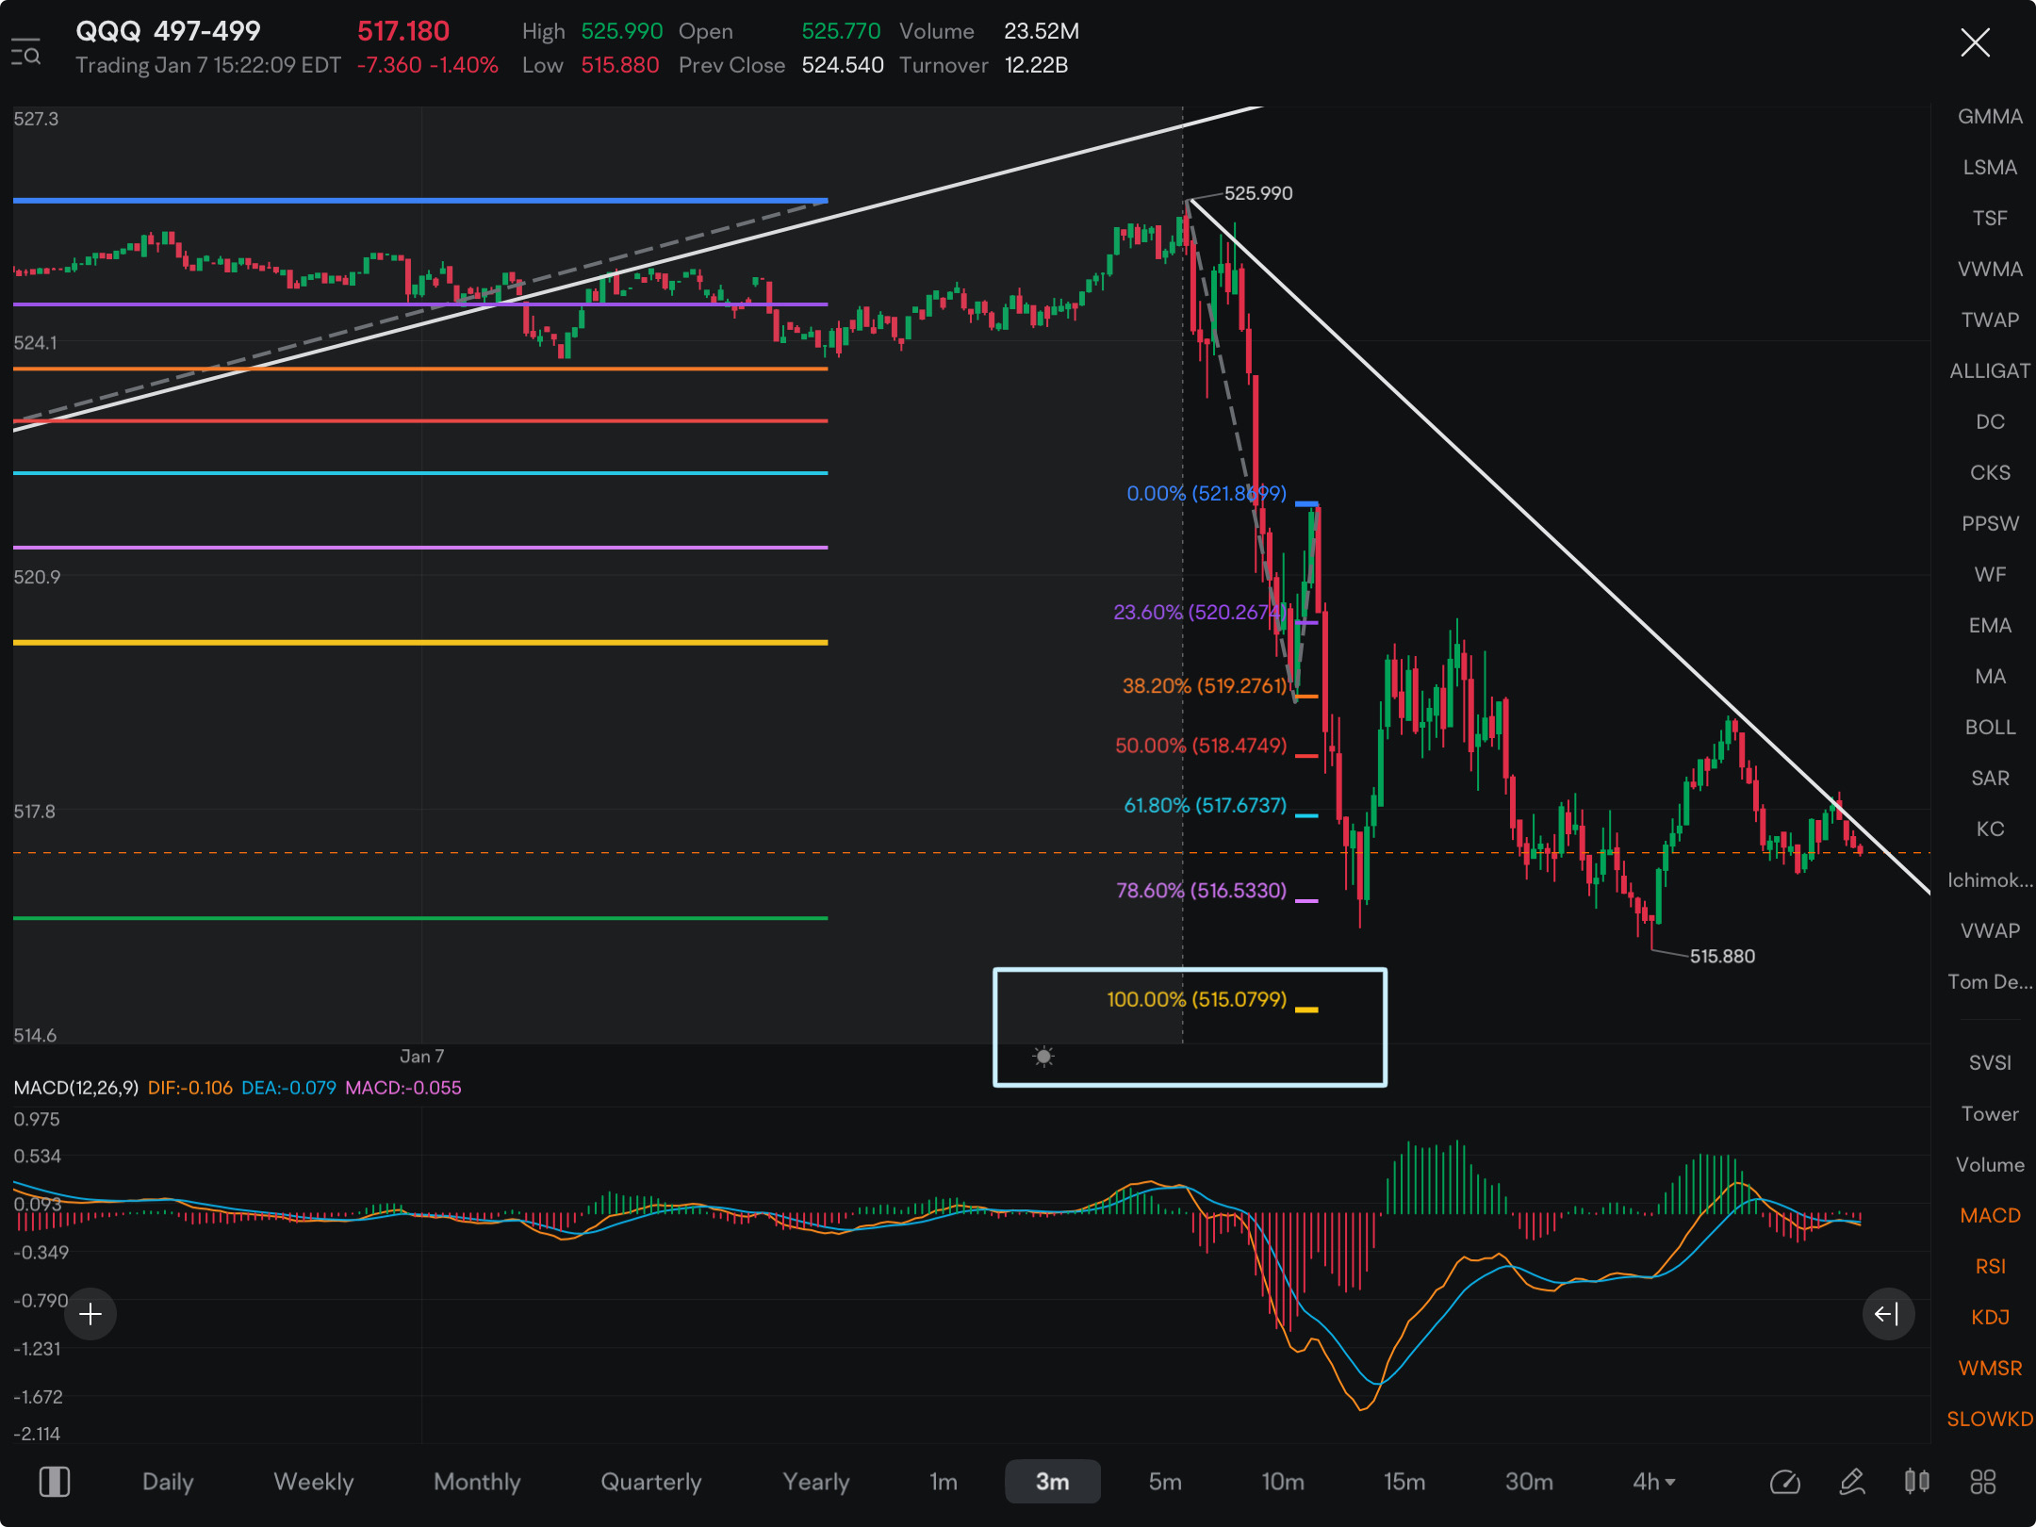The height and width of the screenshot is (1527, 2036).
Task: Tap the QQQ 497-499 ticker title
Action: click(168, 31)
